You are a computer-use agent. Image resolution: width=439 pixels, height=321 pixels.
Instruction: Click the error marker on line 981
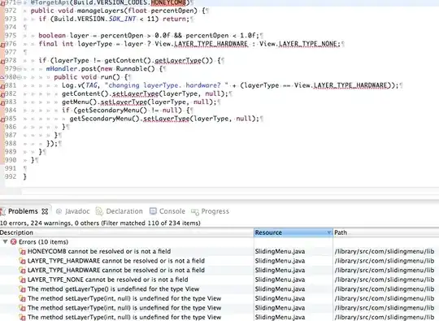[2, 86]
